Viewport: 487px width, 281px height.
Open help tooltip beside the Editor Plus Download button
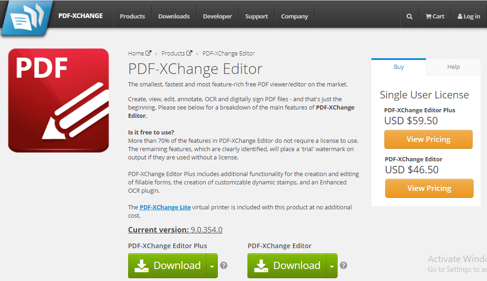pyautogui.click(x=223, y=266)
